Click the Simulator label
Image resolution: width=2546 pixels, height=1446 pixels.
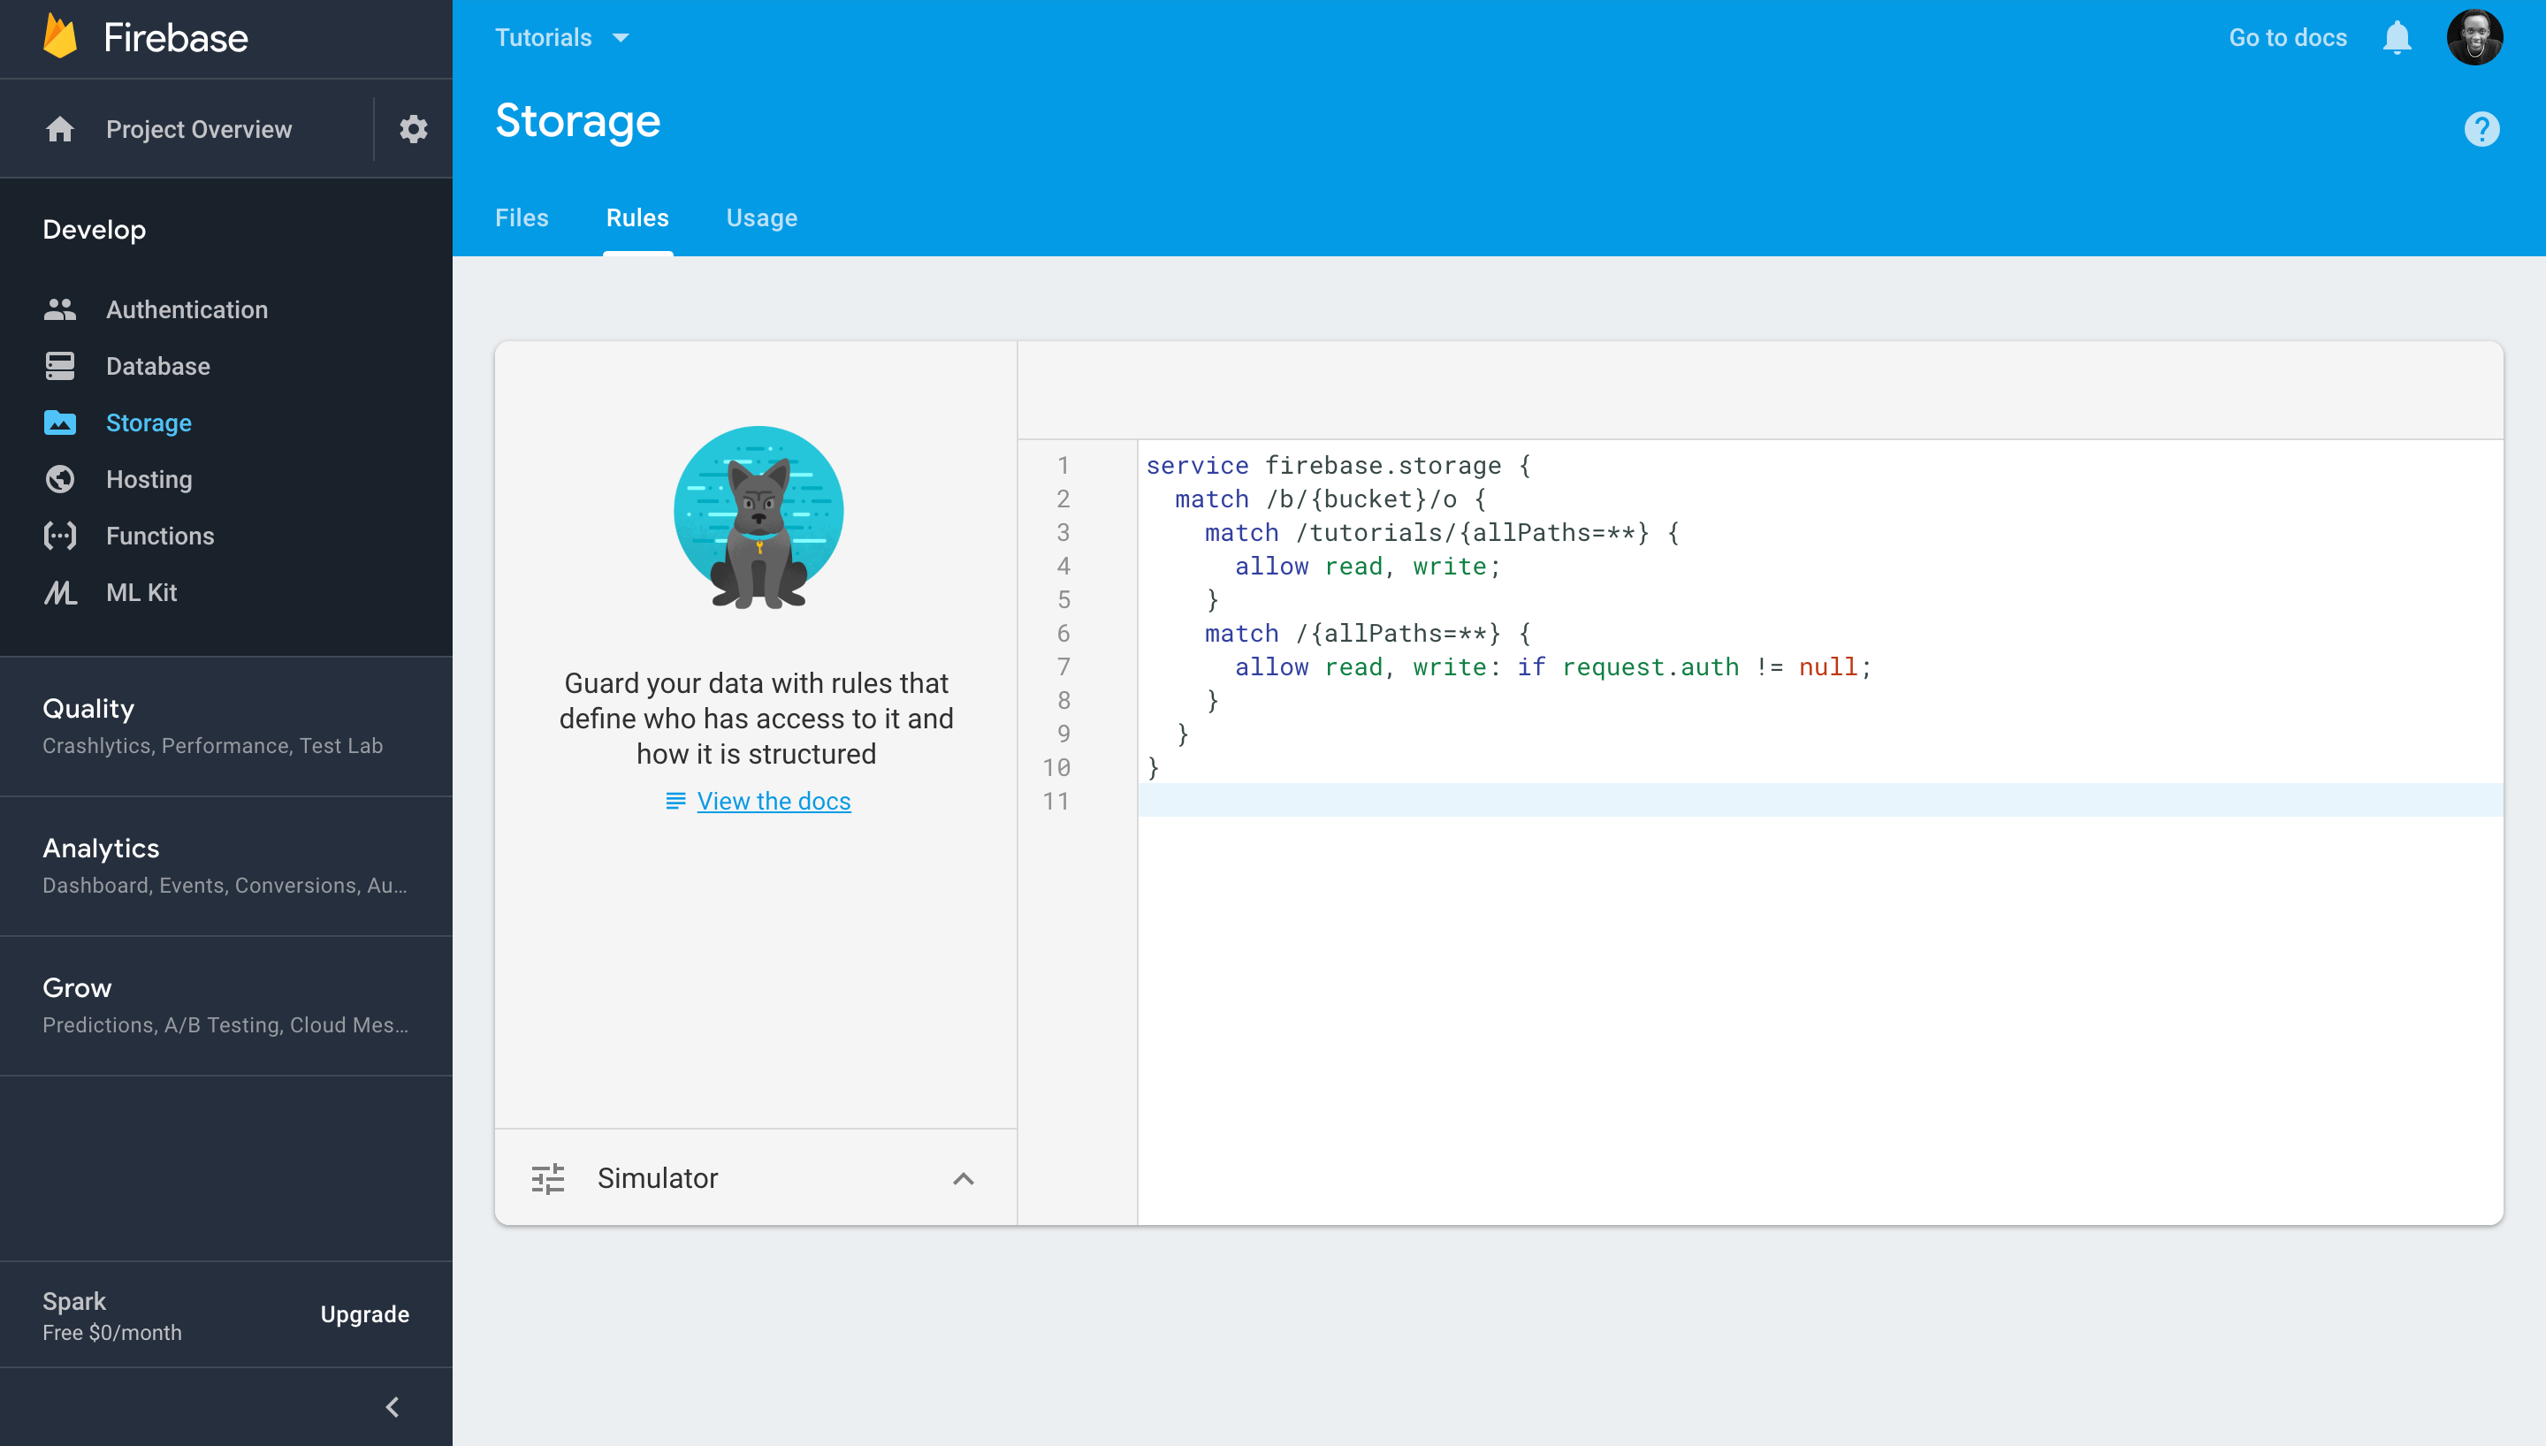(658, 1179)
